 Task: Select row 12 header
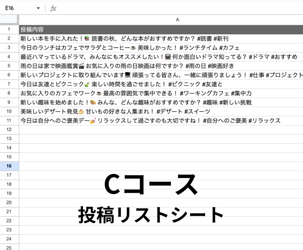tap(9, 130)
